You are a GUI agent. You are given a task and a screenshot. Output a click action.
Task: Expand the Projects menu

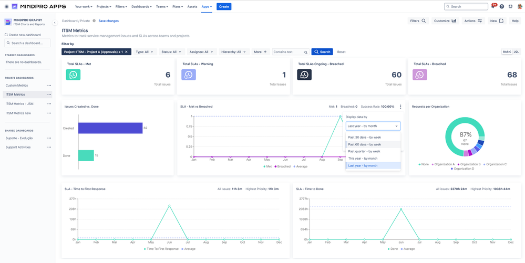click(x=104, y=6)
